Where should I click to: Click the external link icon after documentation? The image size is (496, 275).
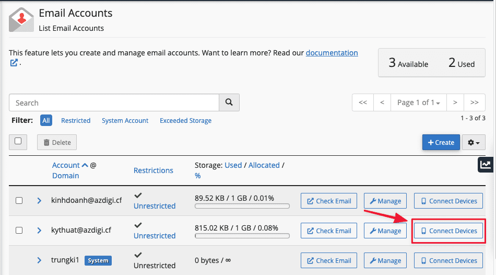(14, 63)
